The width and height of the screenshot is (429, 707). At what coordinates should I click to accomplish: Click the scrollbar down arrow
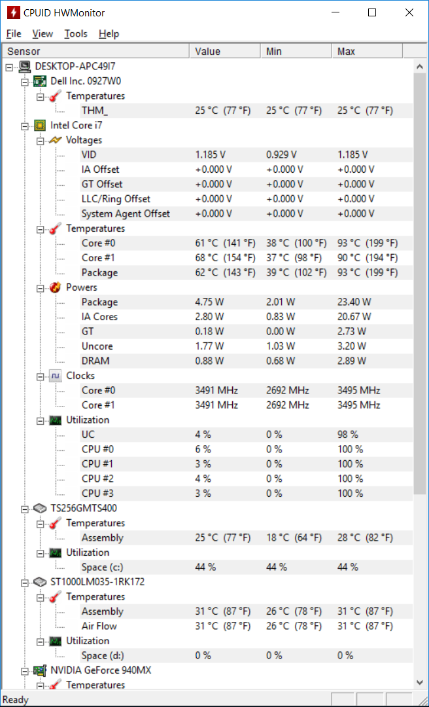click(x=420, y=682)
